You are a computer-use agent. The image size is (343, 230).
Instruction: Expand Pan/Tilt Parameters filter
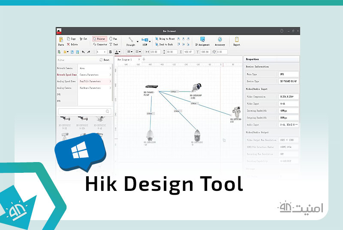coord(95,81)
